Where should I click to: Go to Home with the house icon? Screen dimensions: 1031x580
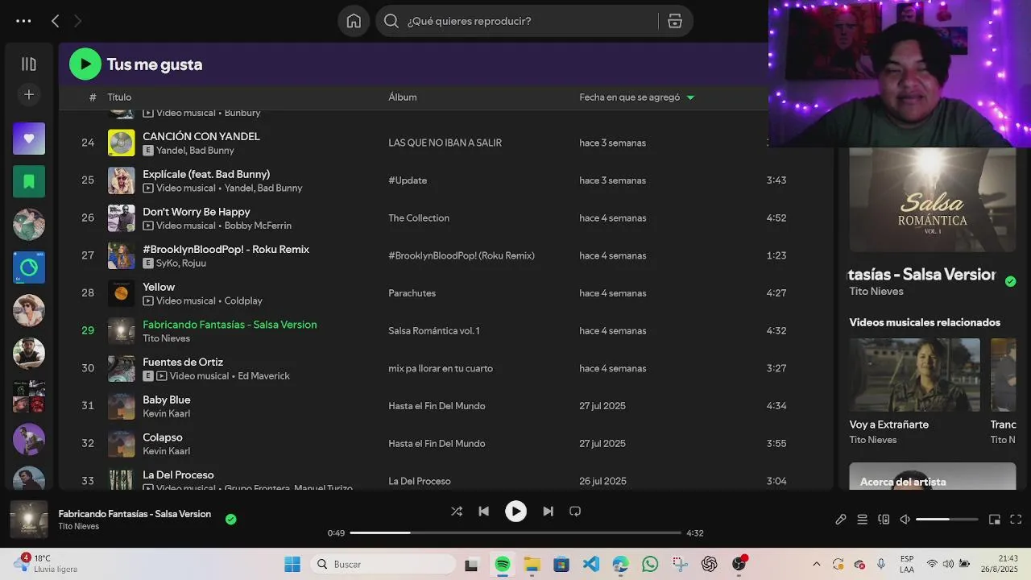354,21
